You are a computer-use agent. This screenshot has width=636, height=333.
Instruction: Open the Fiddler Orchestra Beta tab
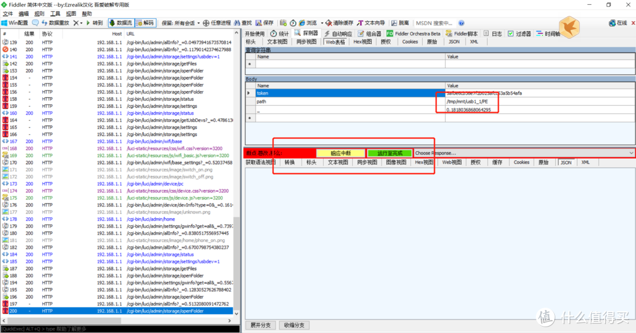tap(413, 34)
